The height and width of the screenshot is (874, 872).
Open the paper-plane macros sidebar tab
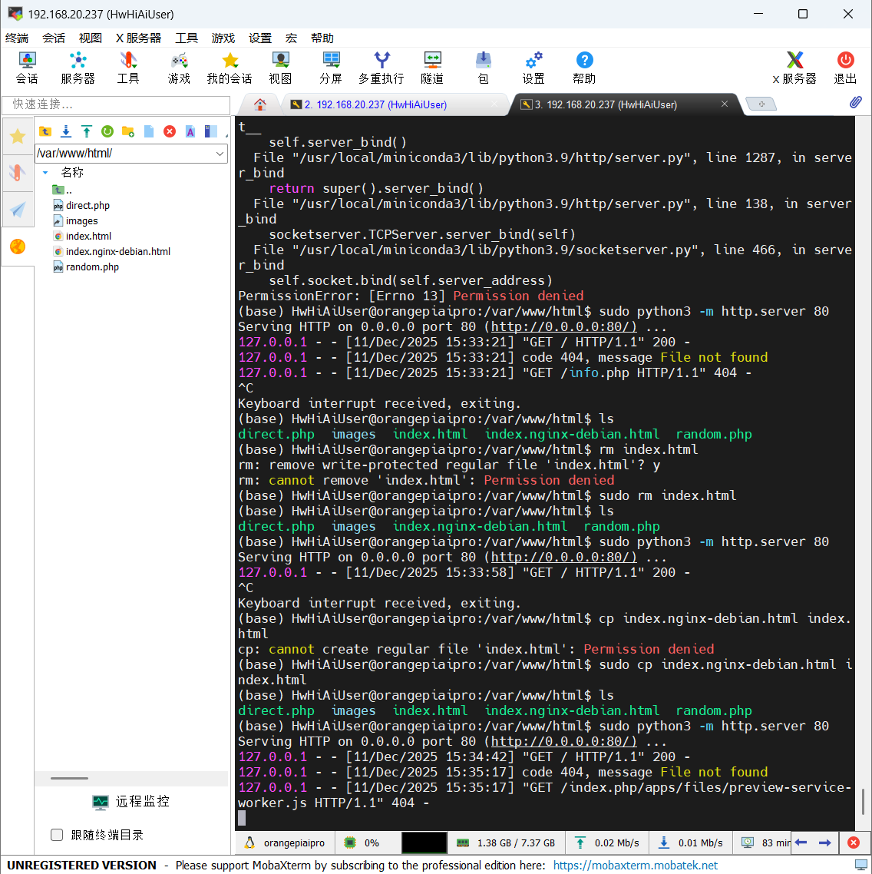point(18,210)
